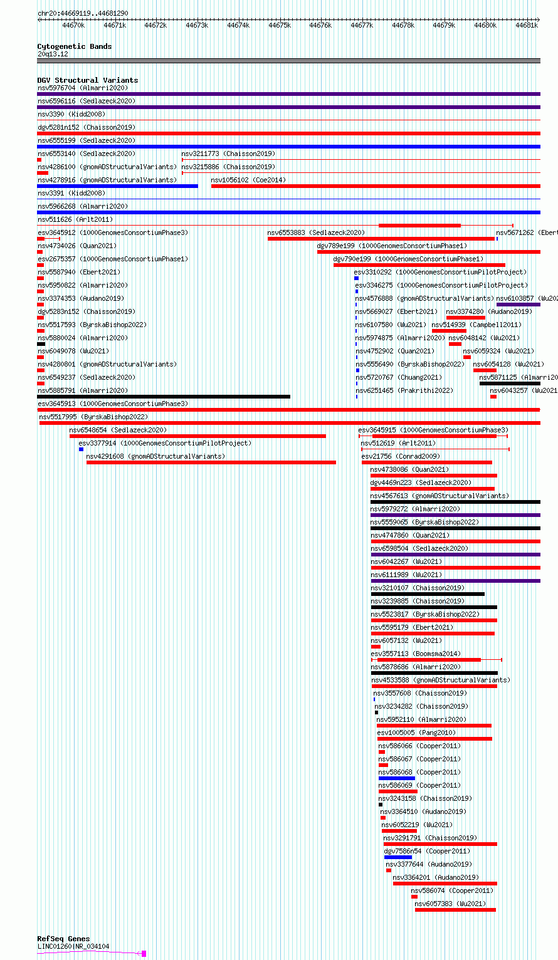Image resolution: width=558 pixels, height=960 pixels.
Task: Click nsv514939 (Campbell2011) label
Action: tap(476, 325)
